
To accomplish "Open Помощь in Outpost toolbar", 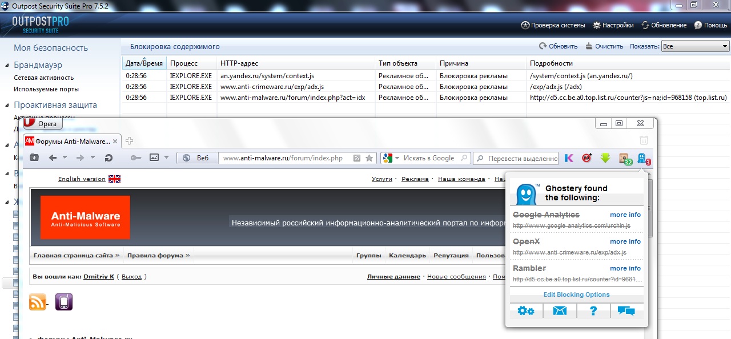I will [711, 25].
